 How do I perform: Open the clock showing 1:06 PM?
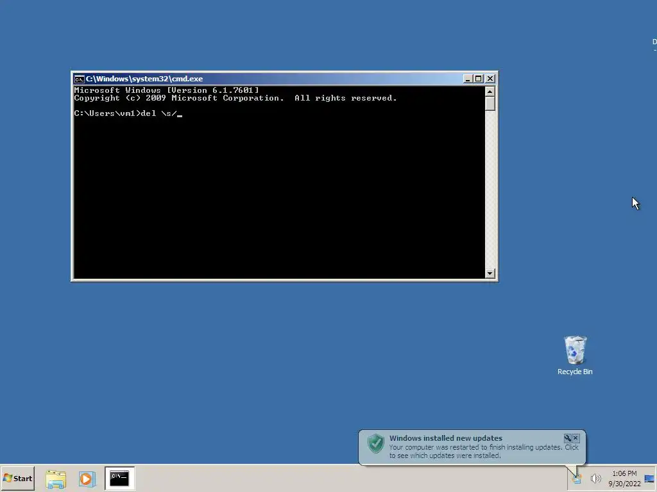624,479
